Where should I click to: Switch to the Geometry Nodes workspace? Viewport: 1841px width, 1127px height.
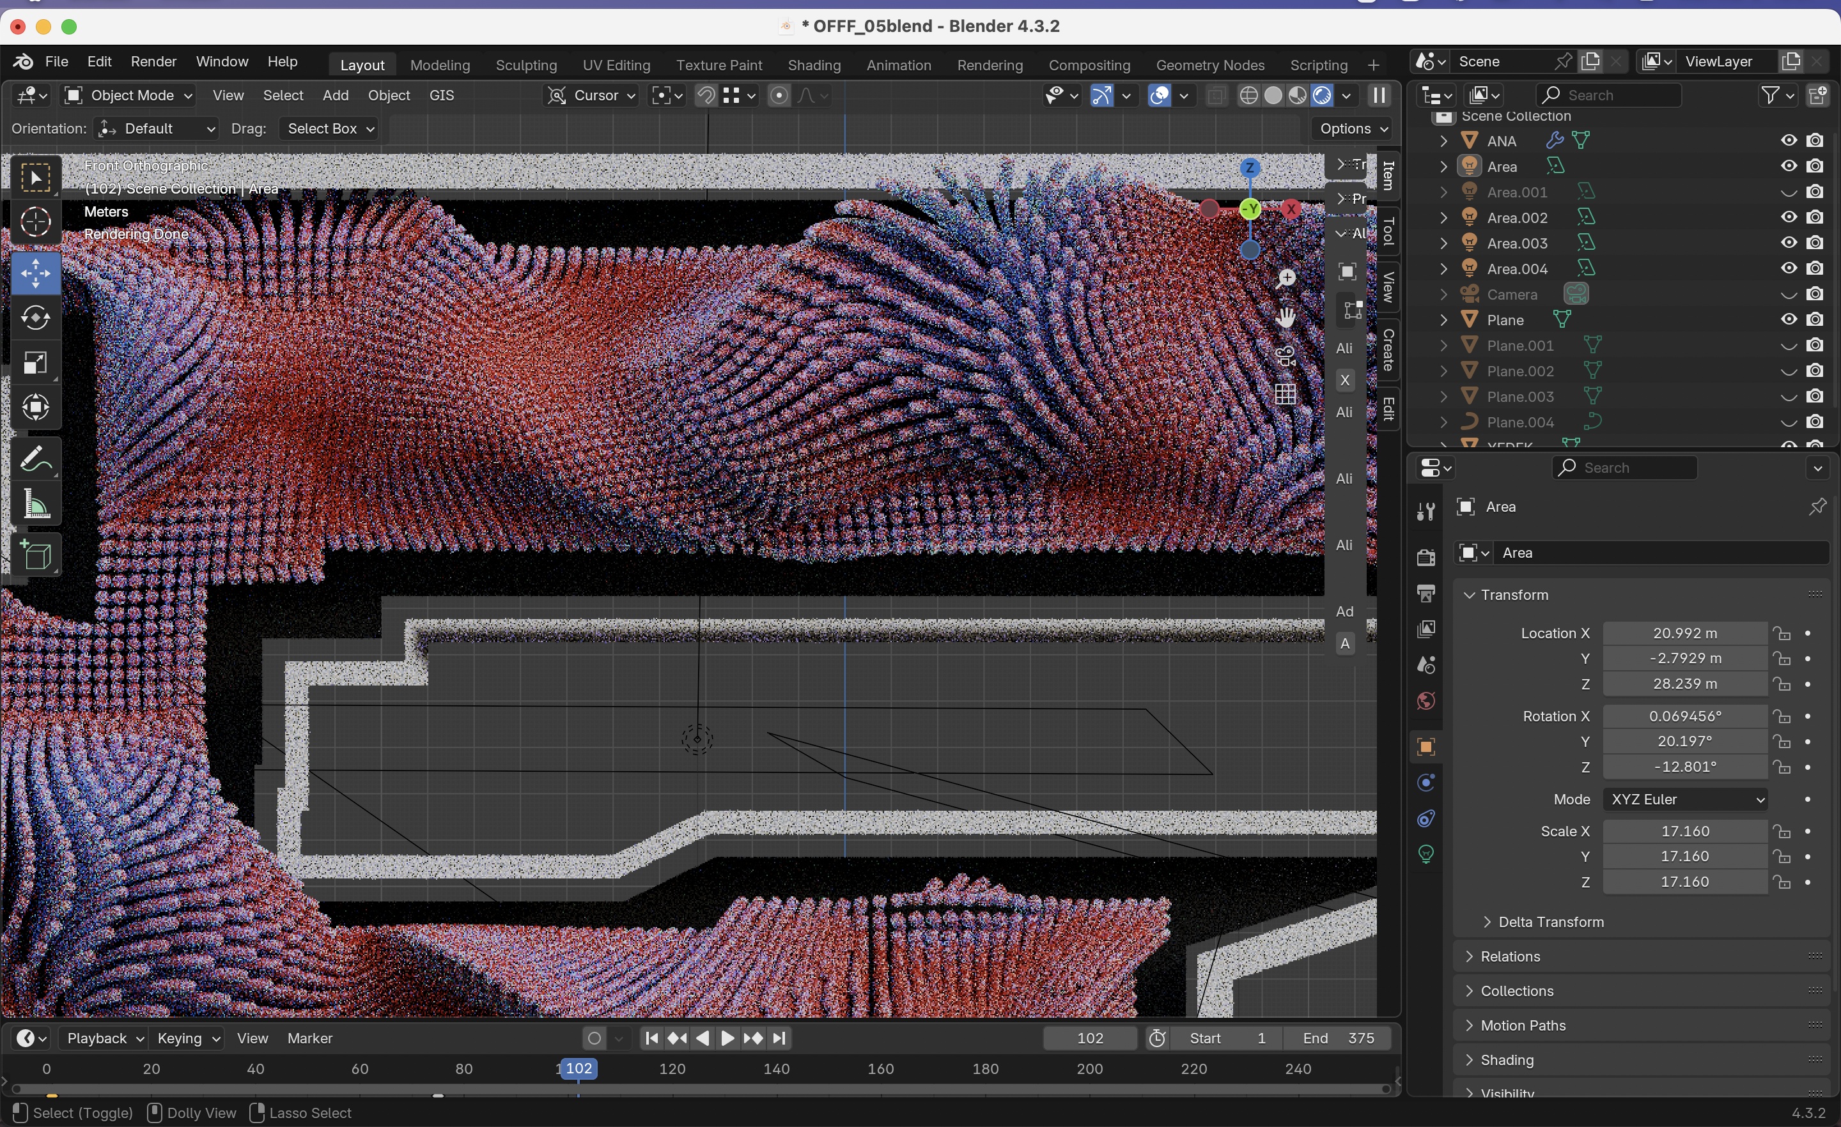click(1209, 65)
